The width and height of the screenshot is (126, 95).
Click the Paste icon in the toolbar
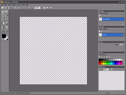pyautogui.click(x=19, y=8)
